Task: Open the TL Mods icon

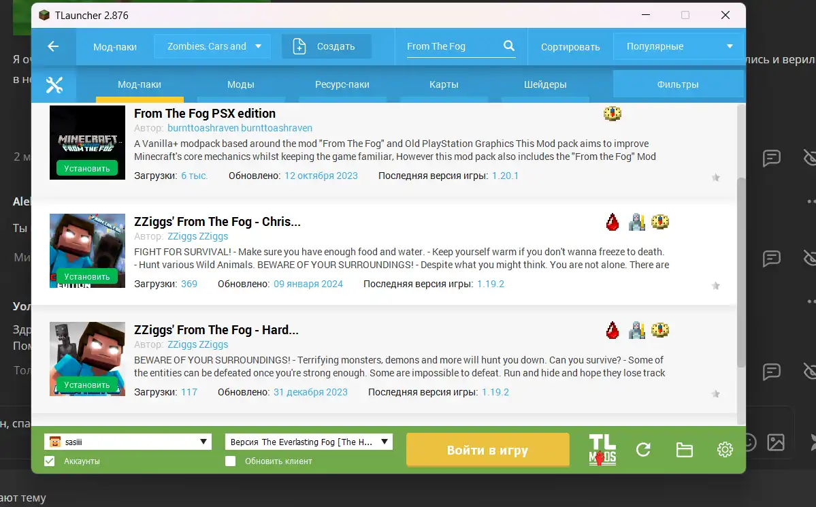Action: pyautogui.click(x=602, y=450)
